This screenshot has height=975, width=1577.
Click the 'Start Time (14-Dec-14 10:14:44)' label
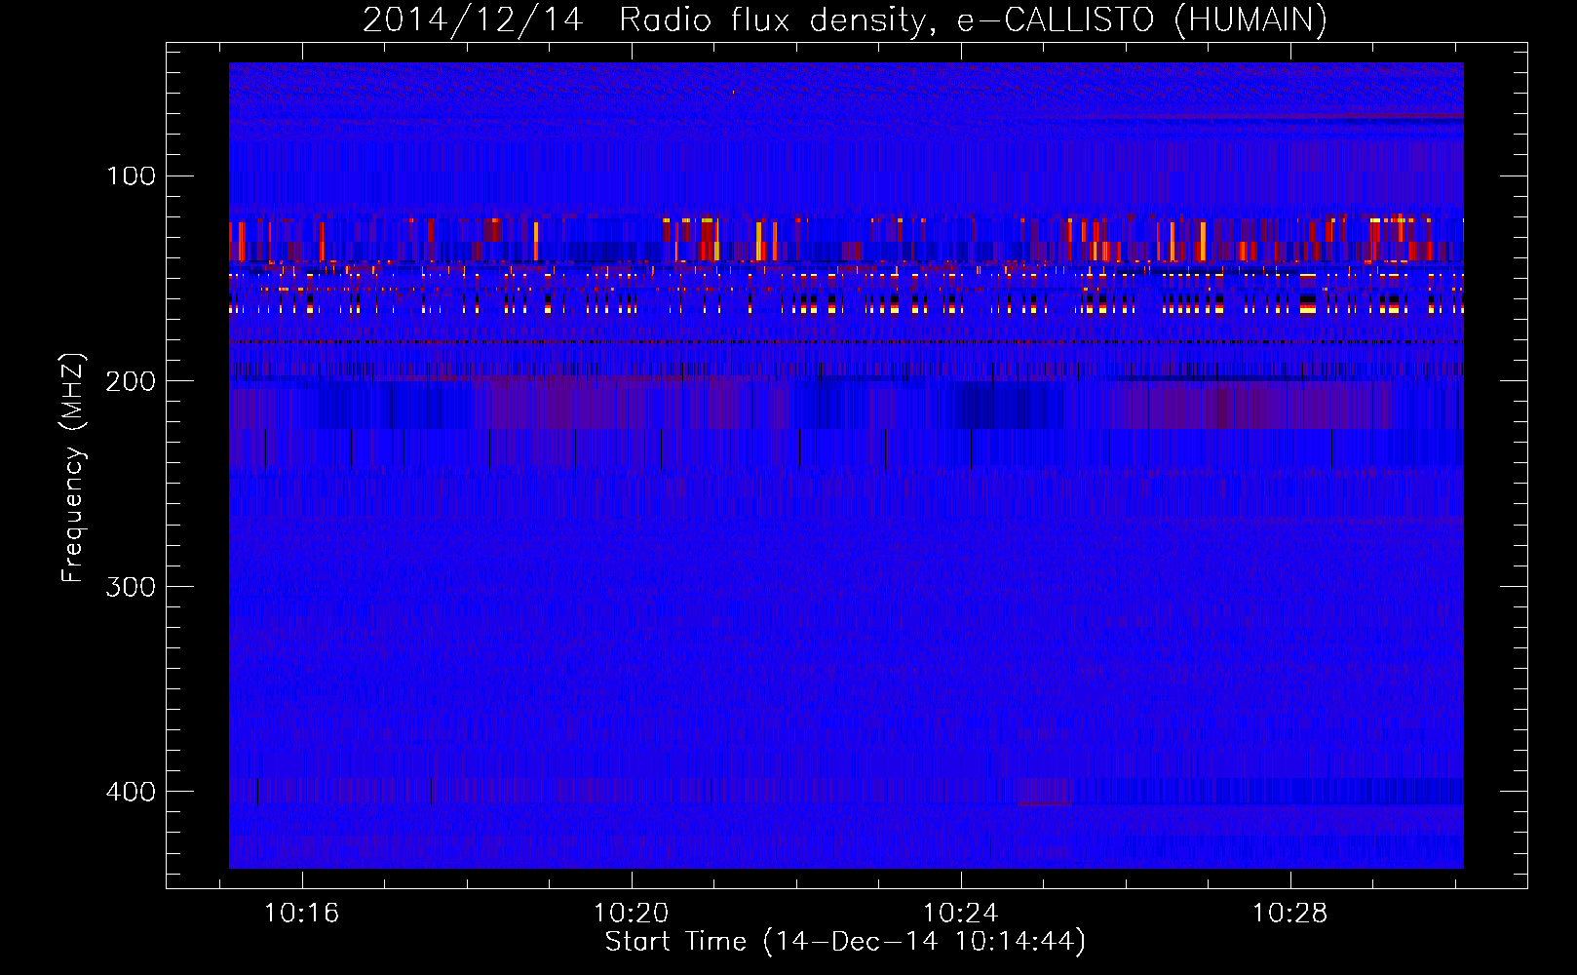pos(845,942)
